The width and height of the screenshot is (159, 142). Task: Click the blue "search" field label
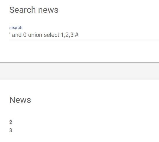[x=16, y=28]
